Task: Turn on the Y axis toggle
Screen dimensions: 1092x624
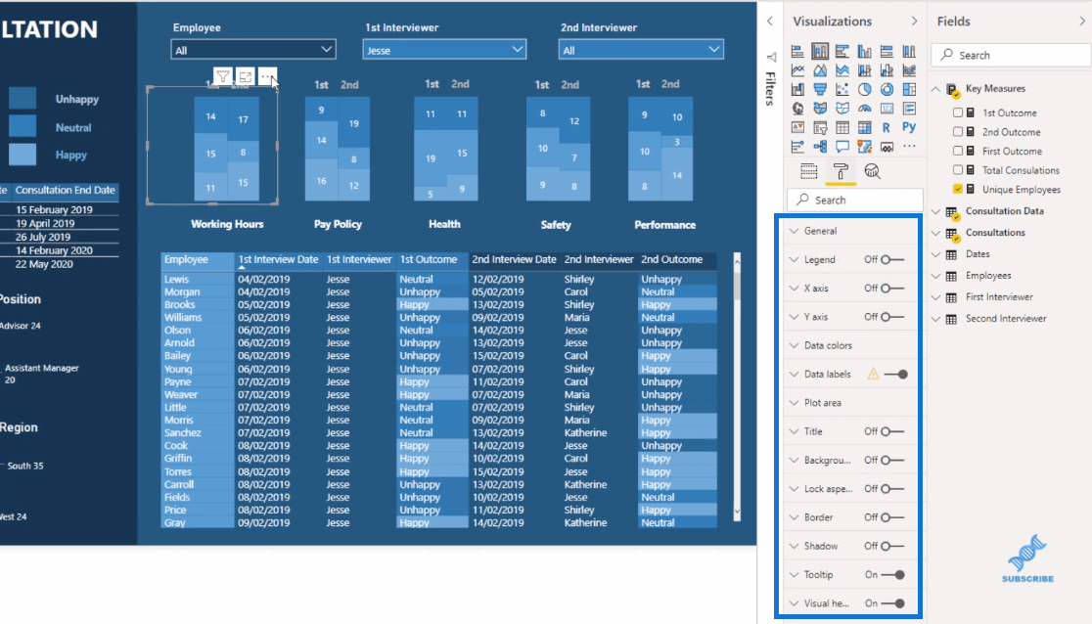Action: [892, 317]
